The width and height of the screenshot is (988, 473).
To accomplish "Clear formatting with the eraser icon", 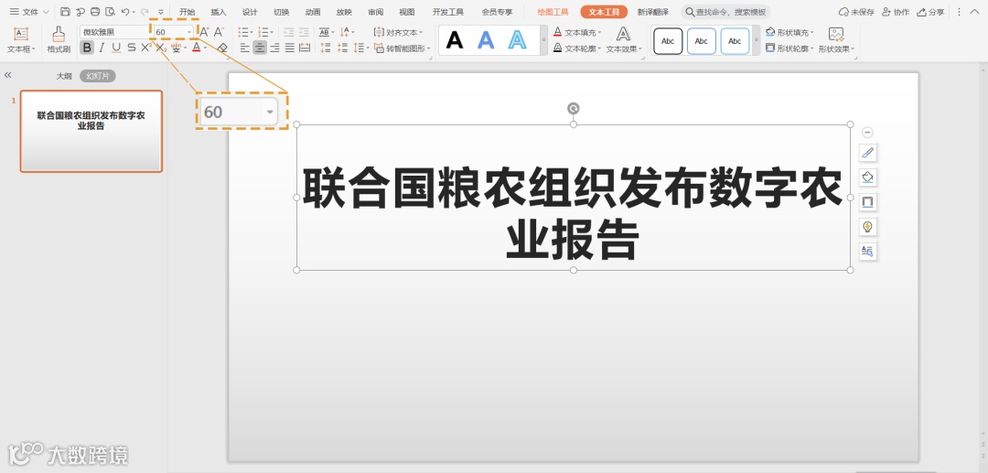I will tap(222, 48).
